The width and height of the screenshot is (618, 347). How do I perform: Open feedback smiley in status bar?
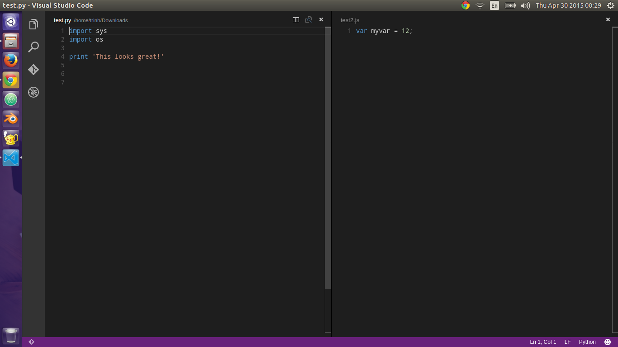[x=608, y=342]
